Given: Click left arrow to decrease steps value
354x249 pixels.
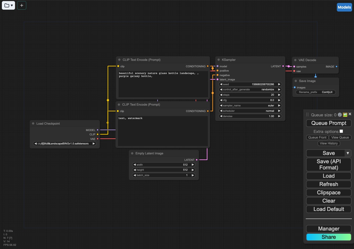Looking at the screenshot, I should point(221,95).
